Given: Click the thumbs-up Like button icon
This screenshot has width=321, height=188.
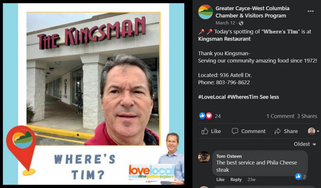Looking at the screenshot, I should (x=205, y=131).
